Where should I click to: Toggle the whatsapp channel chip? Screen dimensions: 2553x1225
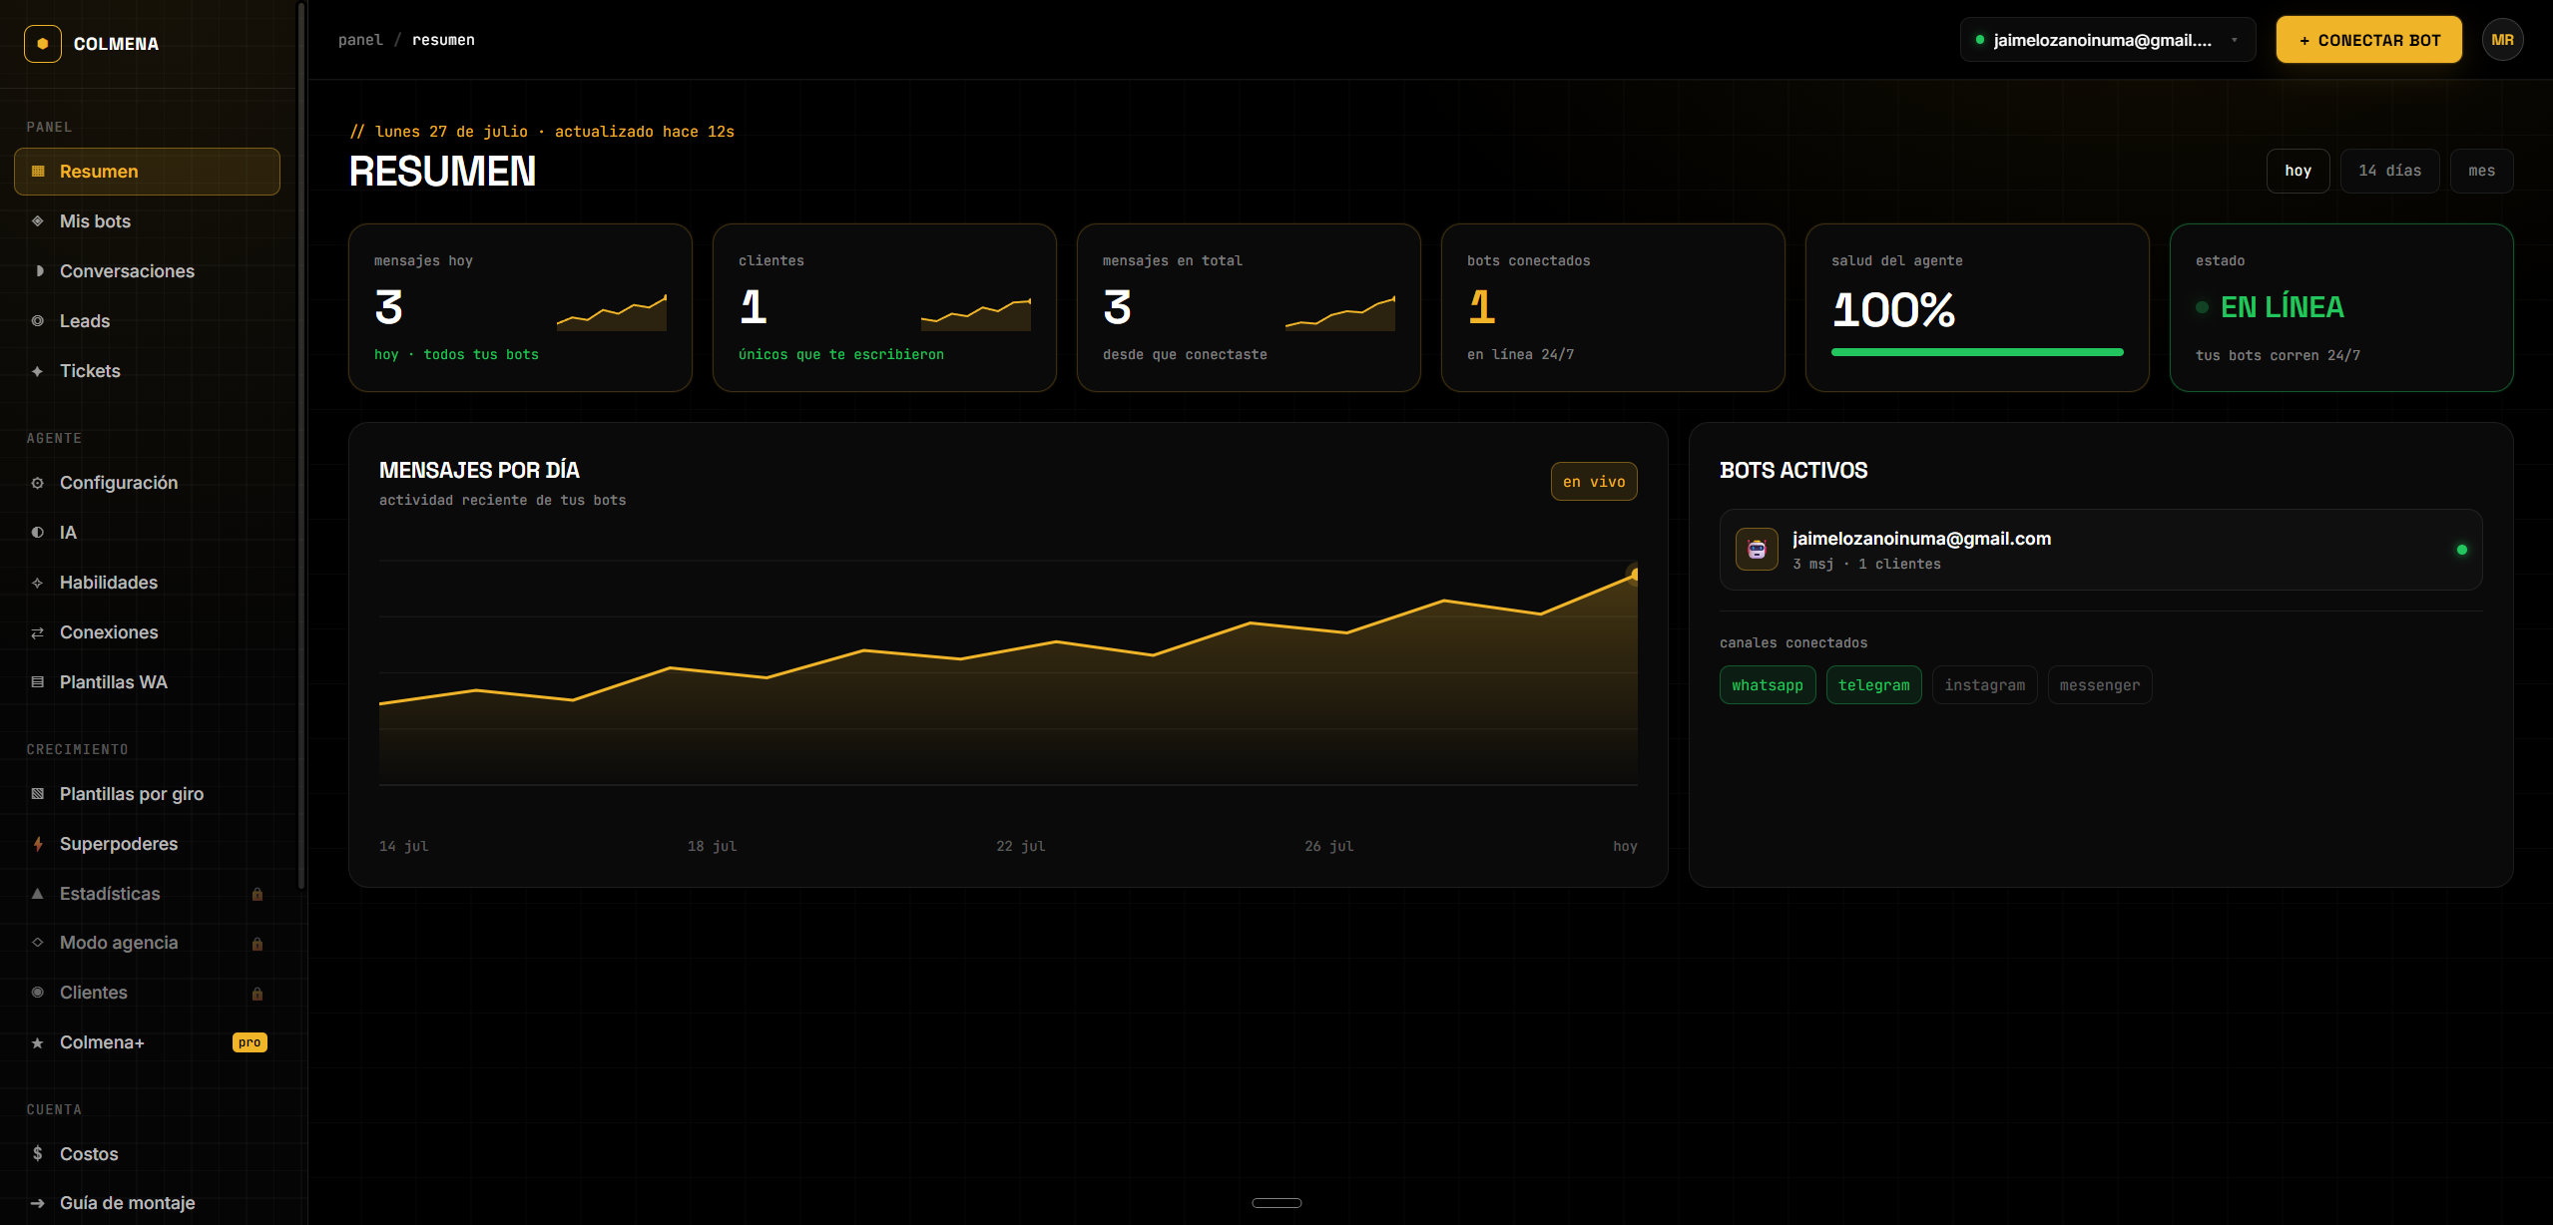(x=1767, y=685)
